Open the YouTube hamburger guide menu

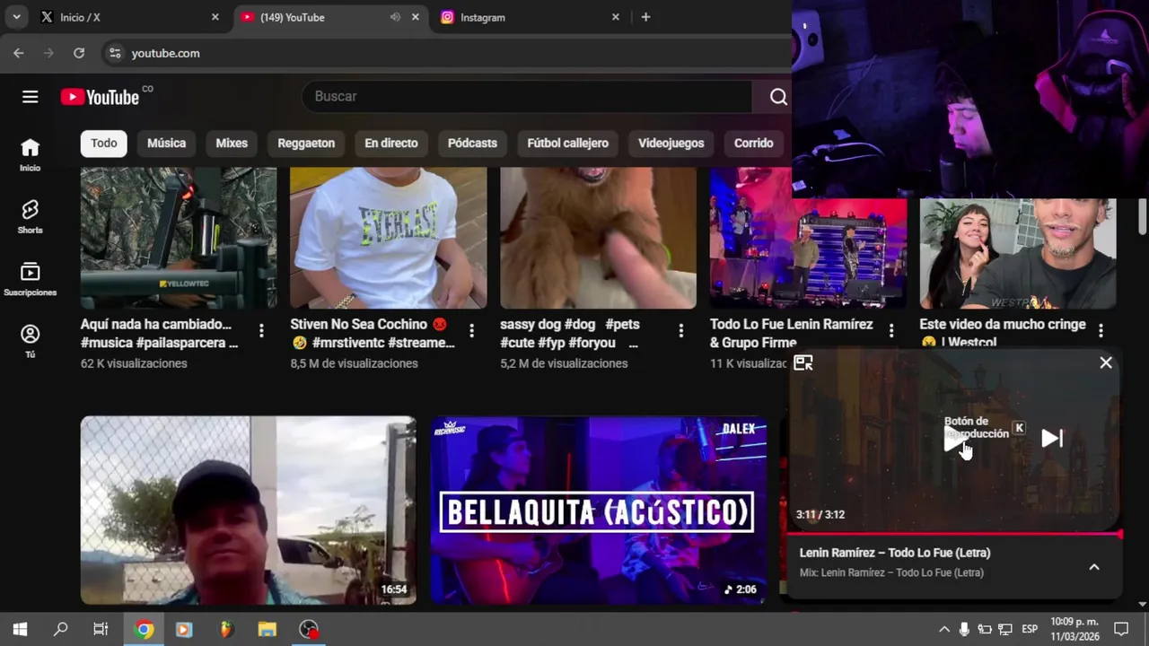point(31,97)
